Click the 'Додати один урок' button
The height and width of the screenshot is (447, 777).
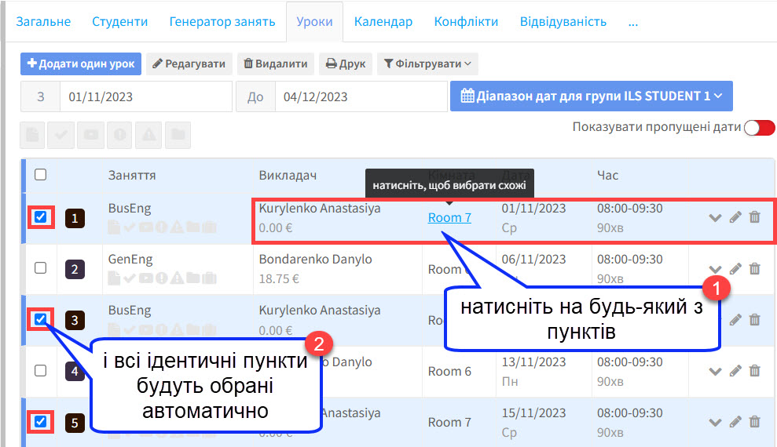coord(81,64)
